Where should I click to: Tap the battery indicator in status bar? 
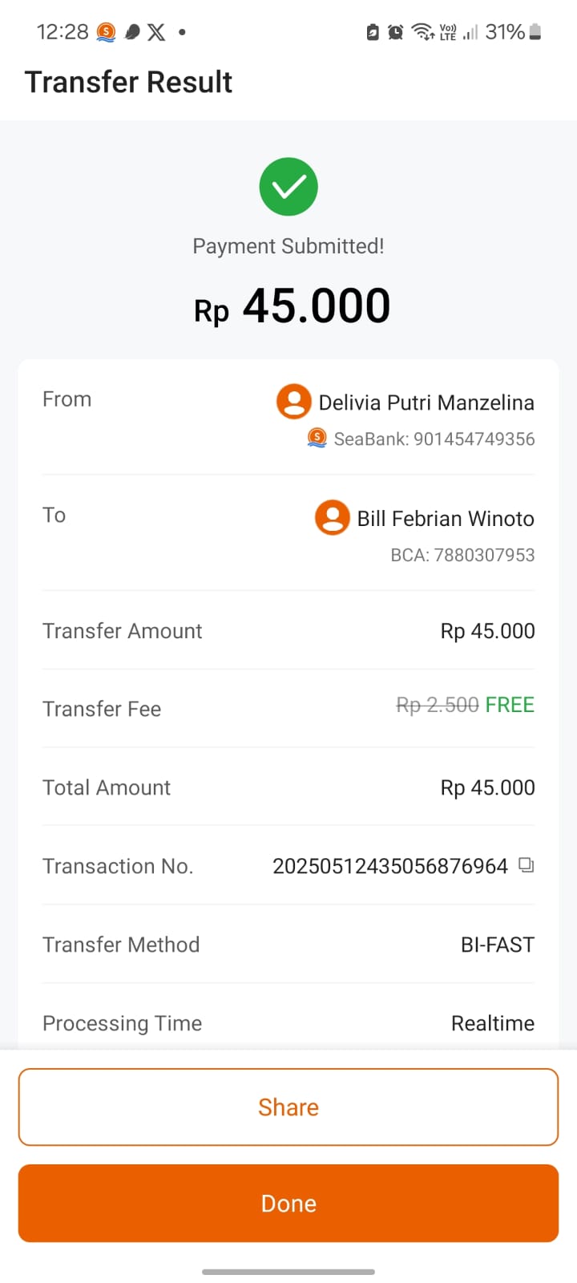pyautogui.click(x=535, y=32)
